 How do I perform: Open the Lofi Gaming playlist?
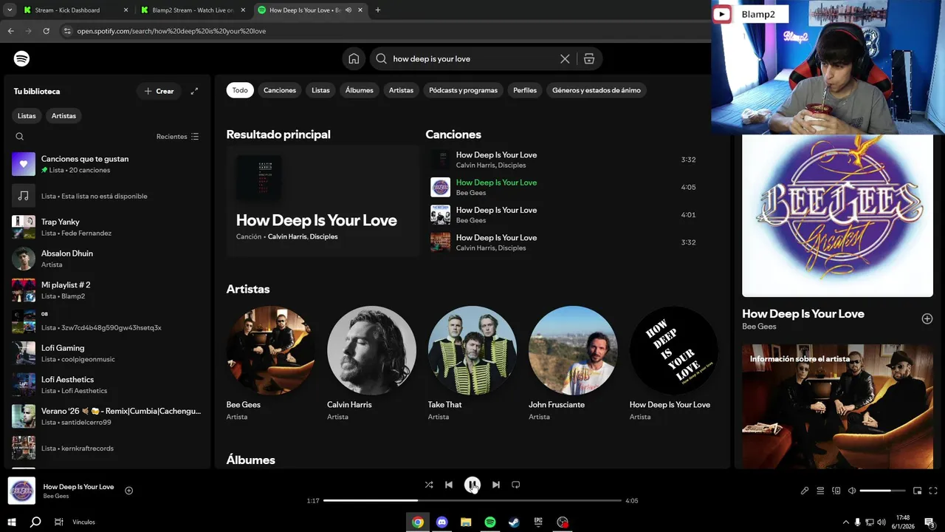(108, 353)
